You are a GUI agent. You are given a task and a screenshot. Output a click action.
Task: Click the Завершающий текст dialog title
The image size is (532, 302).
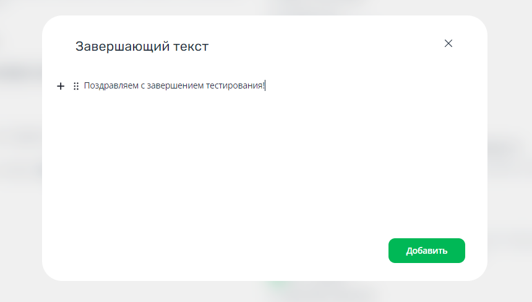[142, 46]
